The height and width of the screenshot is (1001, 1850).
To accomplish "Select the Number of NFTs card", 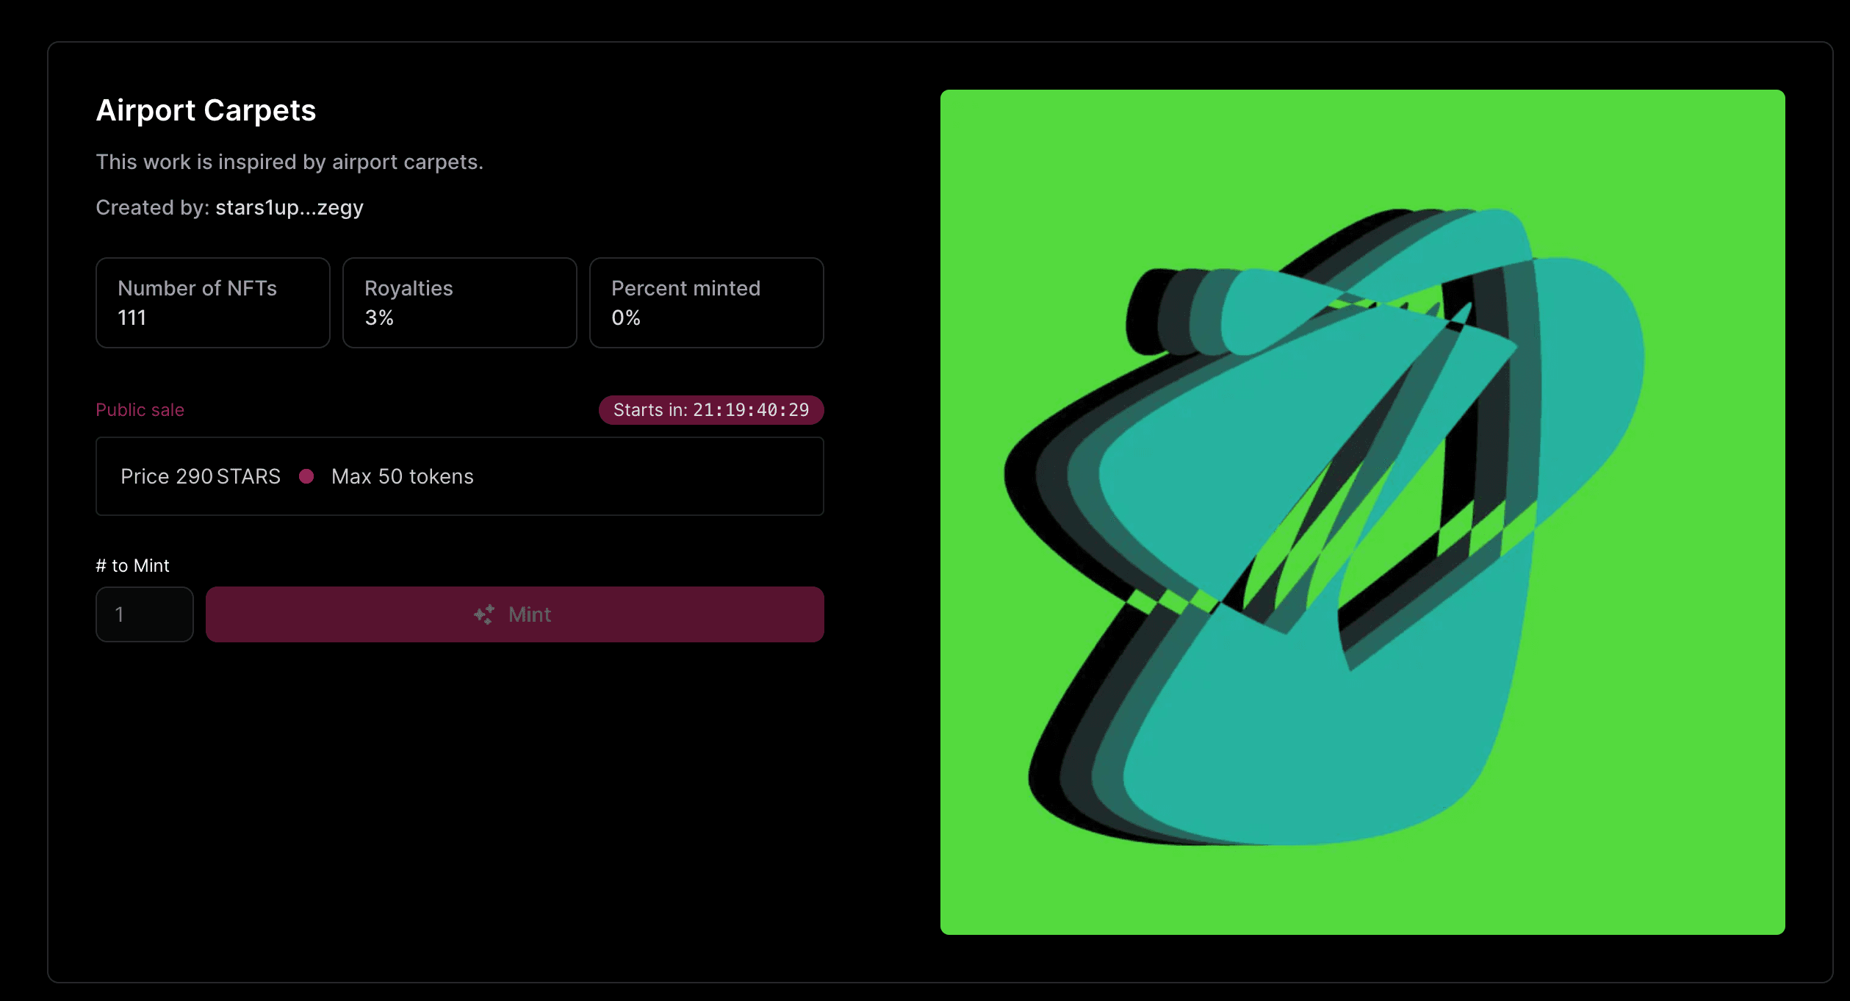I will pyautogui.click(x=212, y=302).
